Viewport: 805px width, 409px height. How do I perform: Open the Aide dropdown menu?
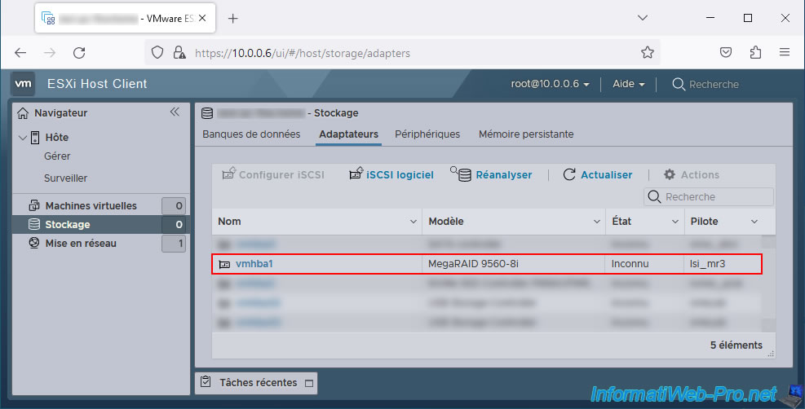click(x=628, y=84)
